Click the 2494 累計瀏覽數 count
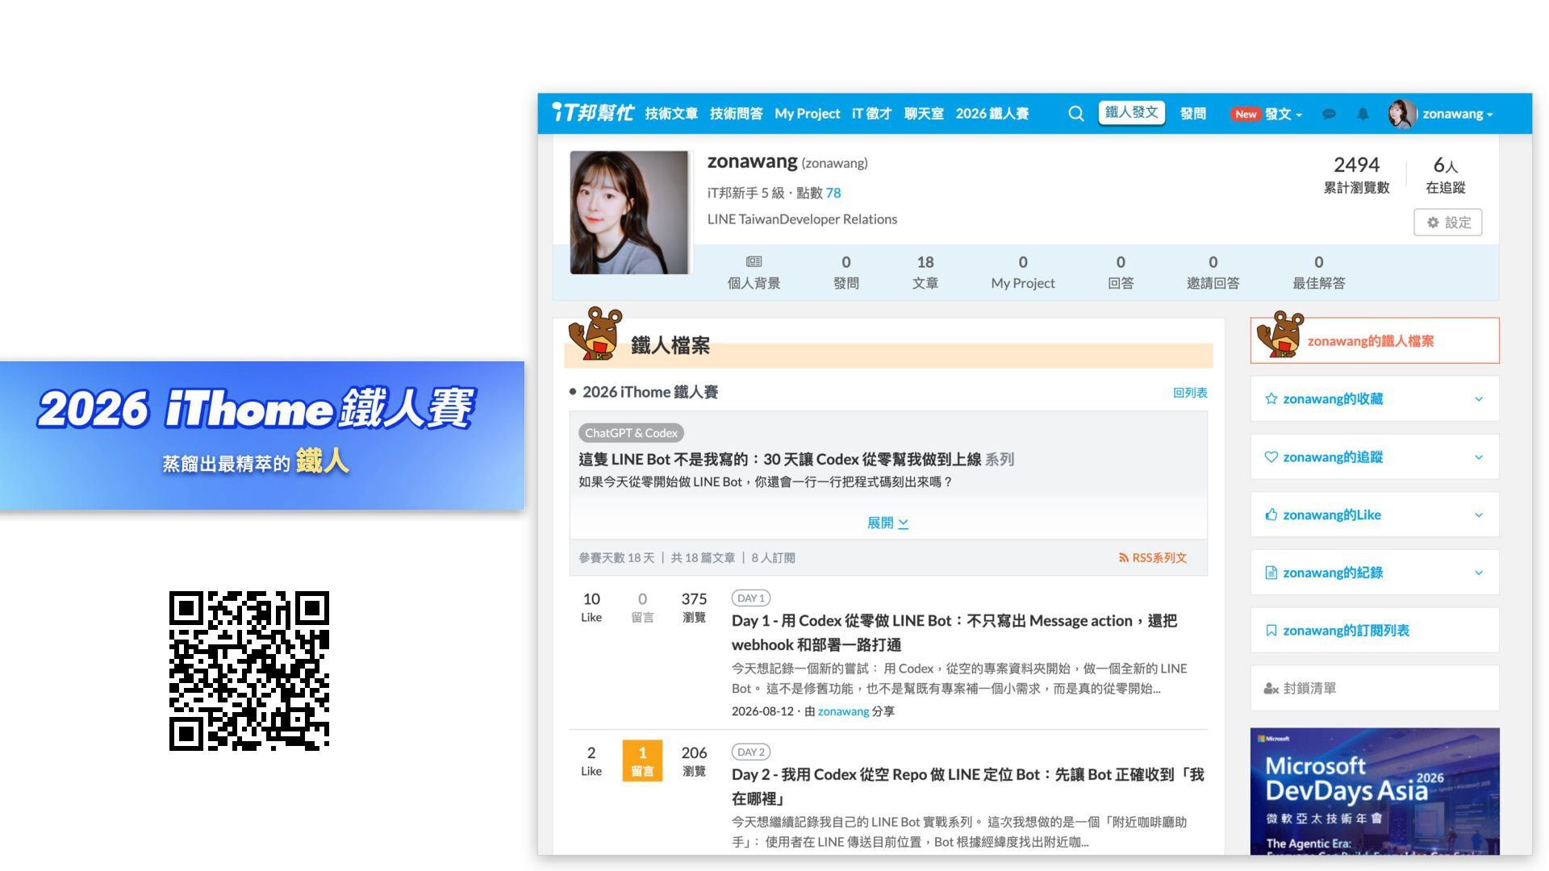 [1356, 175]
